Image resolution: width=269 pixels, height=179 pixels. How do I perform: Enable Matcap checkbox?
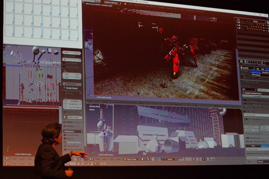(65, 139)
